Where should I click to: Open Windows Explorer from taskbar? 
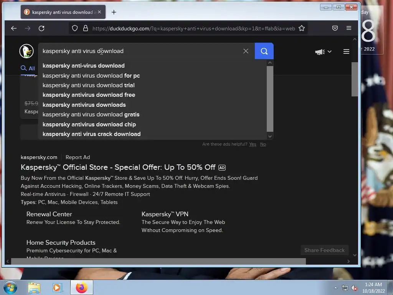[x=34, y=288]
